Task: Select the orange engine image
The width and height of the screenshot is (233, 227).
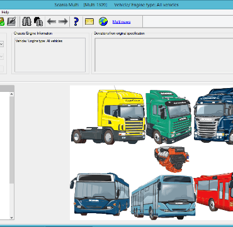Action: pyautogui.click(x=172, y=159)
